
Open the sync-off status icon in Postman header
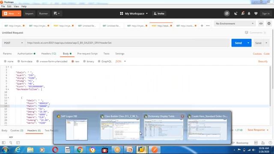227,13
